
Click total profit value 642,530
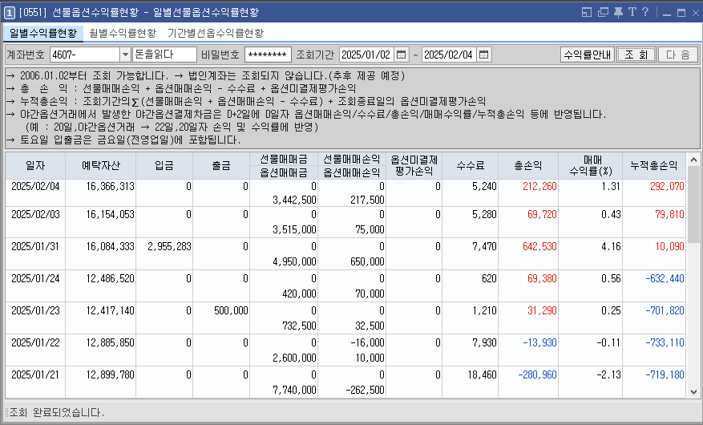(539, 246)
